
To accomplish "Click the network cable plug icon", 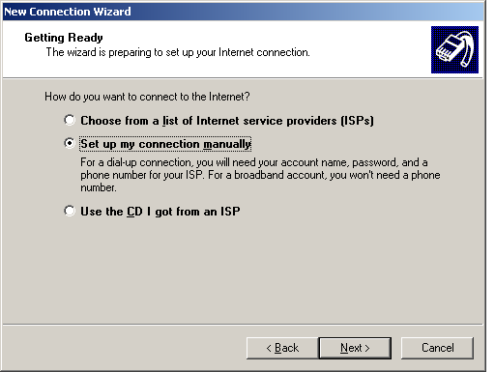I will (454, 49).
